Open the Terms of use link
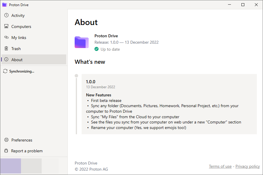263x175 pixels. click(220, 166)
